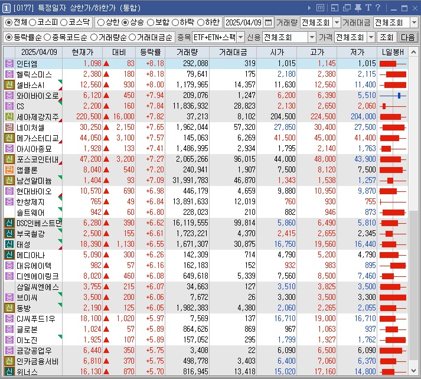Click the 관 badge beside 앱클론
Viewport: 421px width, 379px height.
pos(9,169)
